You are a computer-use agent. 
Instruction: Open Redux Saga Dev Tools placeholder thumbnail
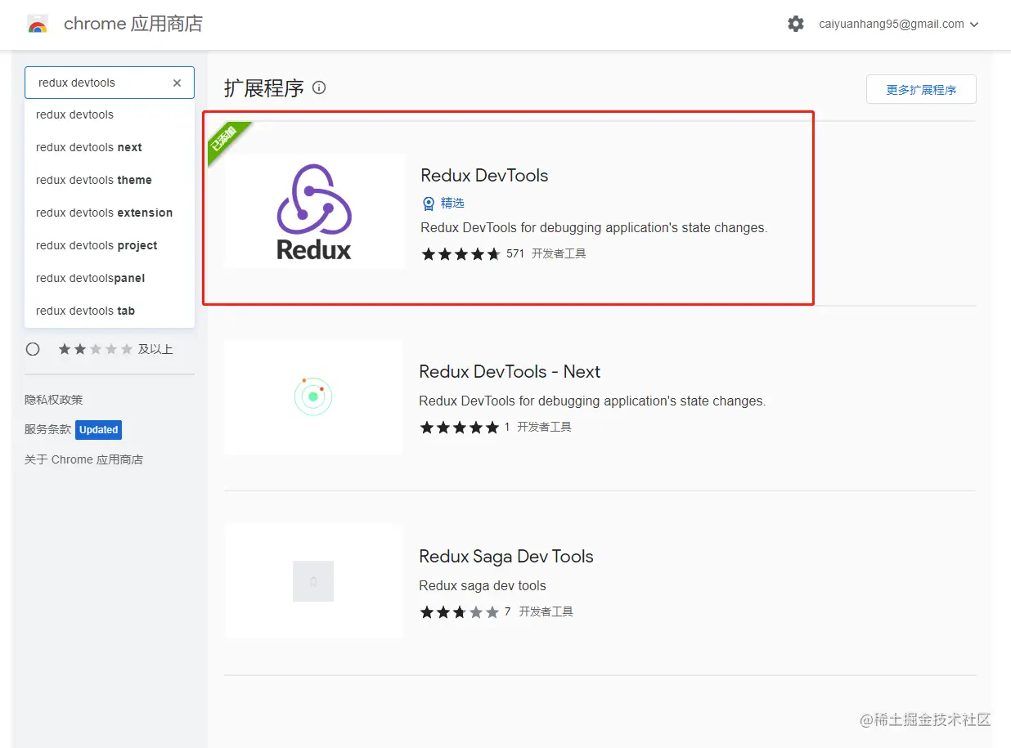pos(313,581)
